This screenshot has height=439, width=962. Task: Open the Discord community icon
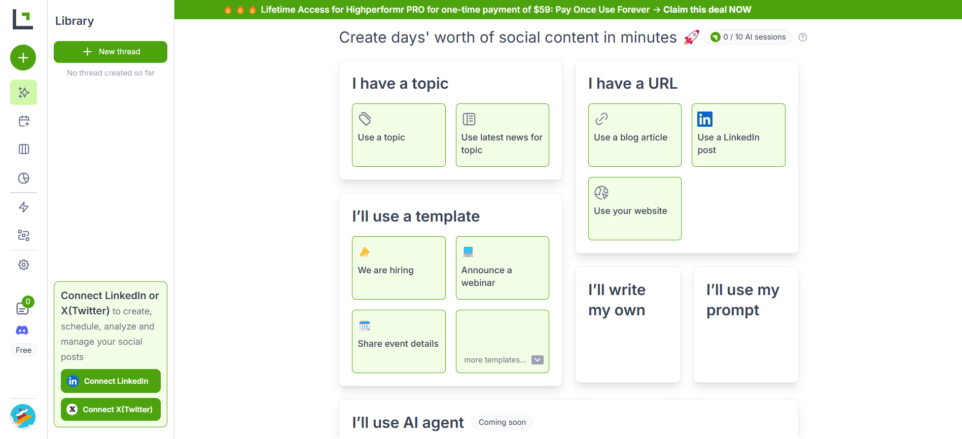click(22, 331)
